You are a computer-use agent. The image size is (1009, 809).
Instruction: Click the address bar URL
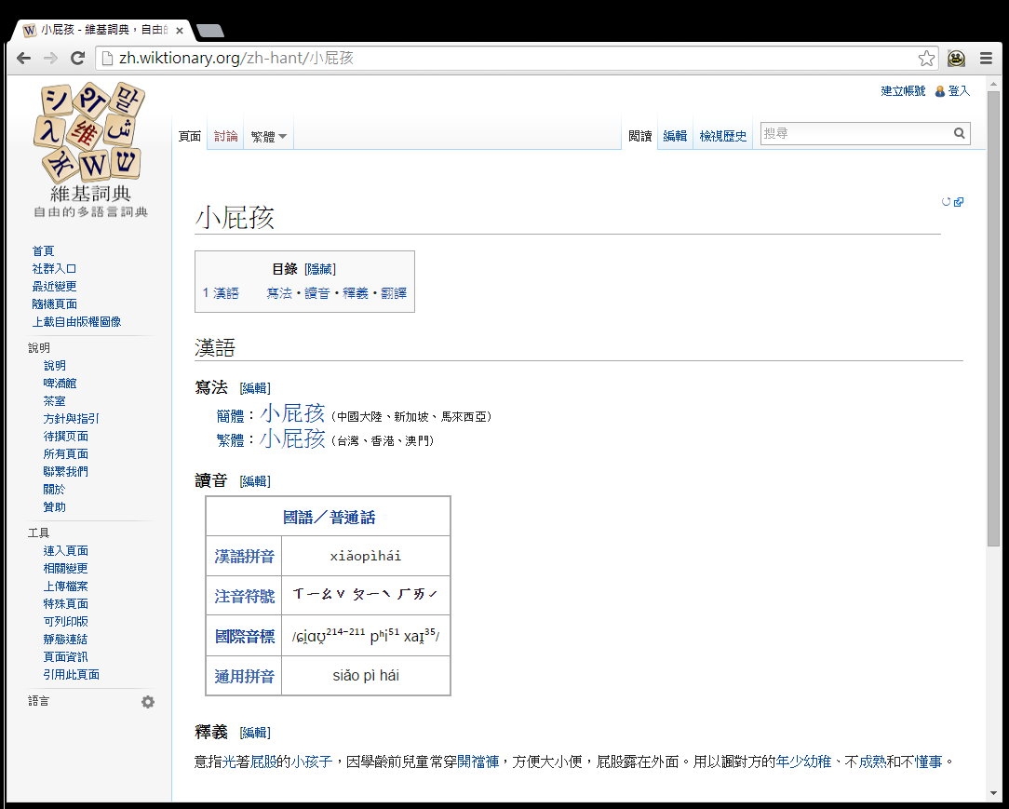[x=235, y=58]
